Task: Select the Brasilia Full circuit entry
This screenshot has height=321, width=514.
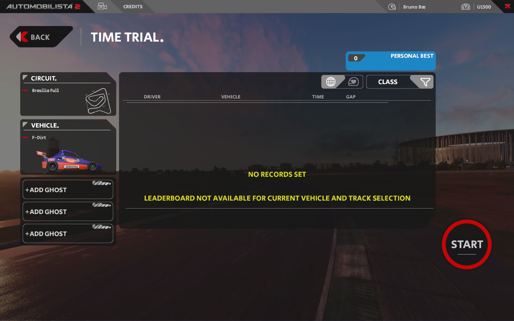Action: (45, 90)
